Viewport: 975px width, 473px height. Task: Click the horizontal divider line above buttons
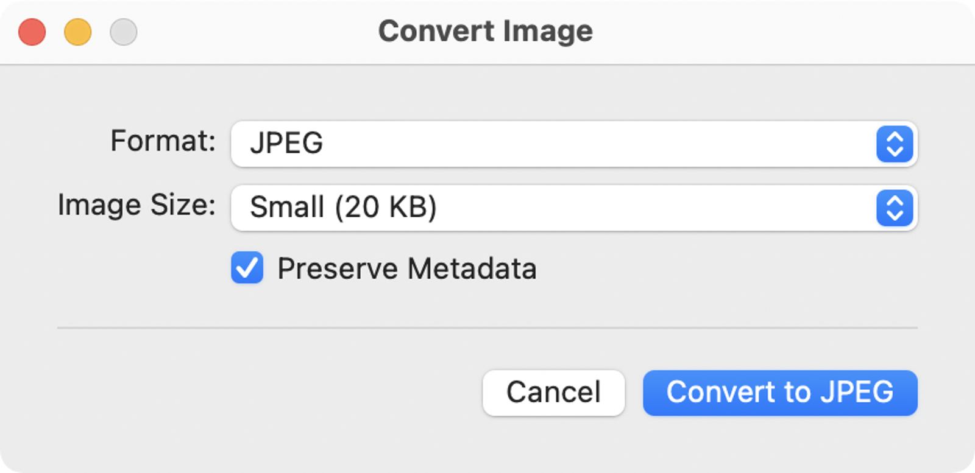(x=487, y=328)
